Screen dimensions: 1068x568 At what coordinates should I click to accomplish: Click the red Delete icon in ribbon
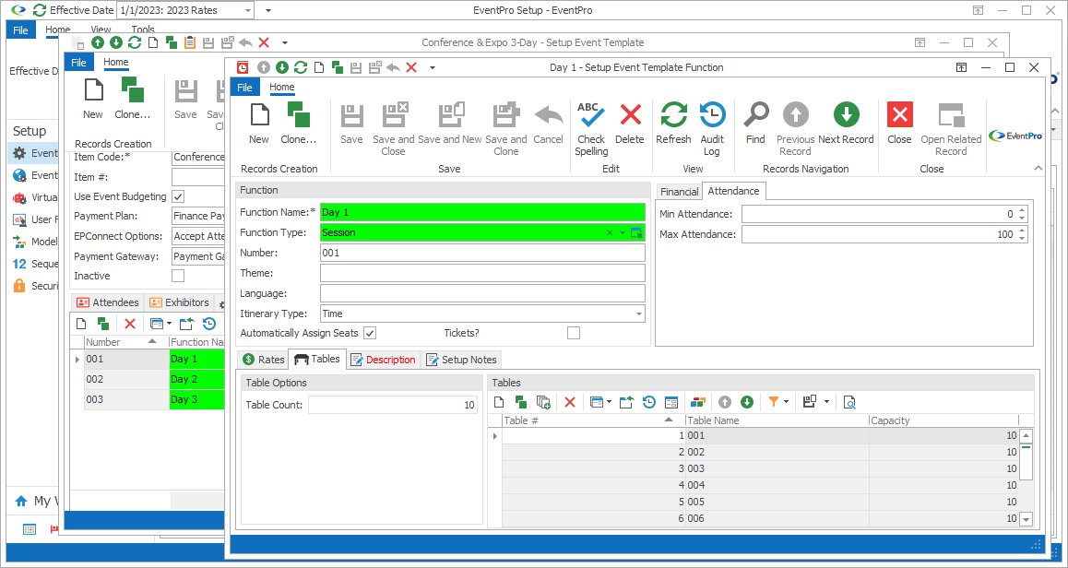630,115
